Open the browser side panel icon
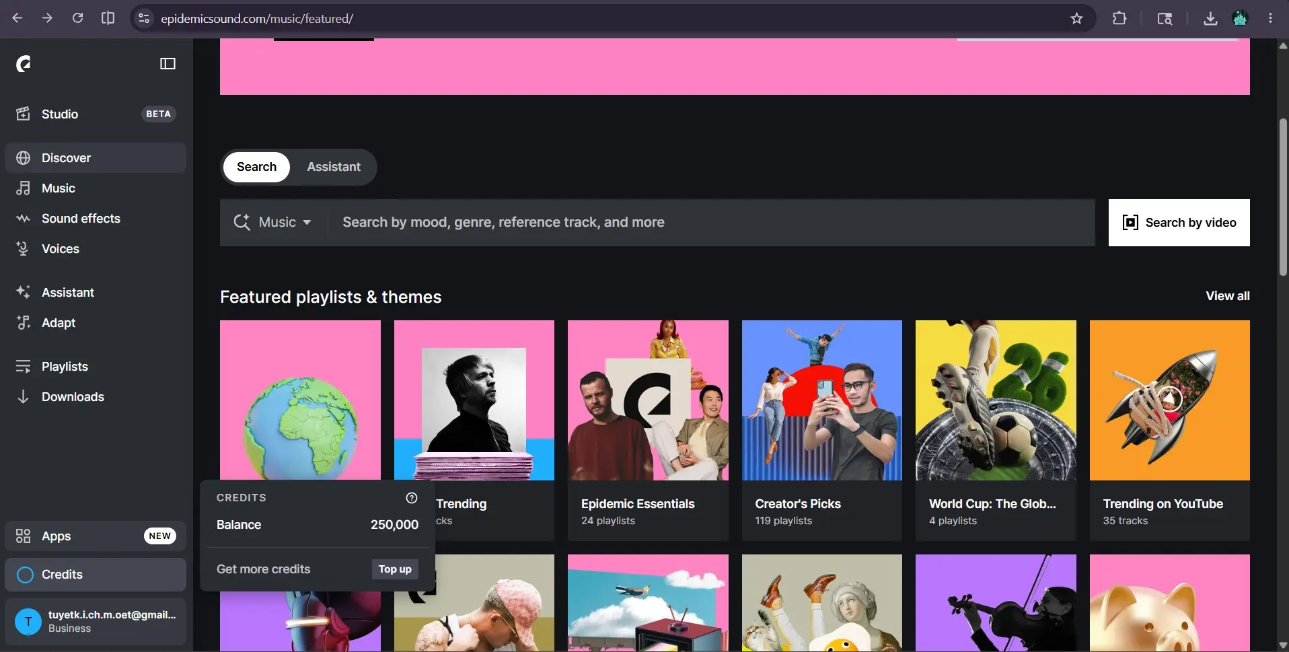This screenshot has height=652, width=1289. 108,18
